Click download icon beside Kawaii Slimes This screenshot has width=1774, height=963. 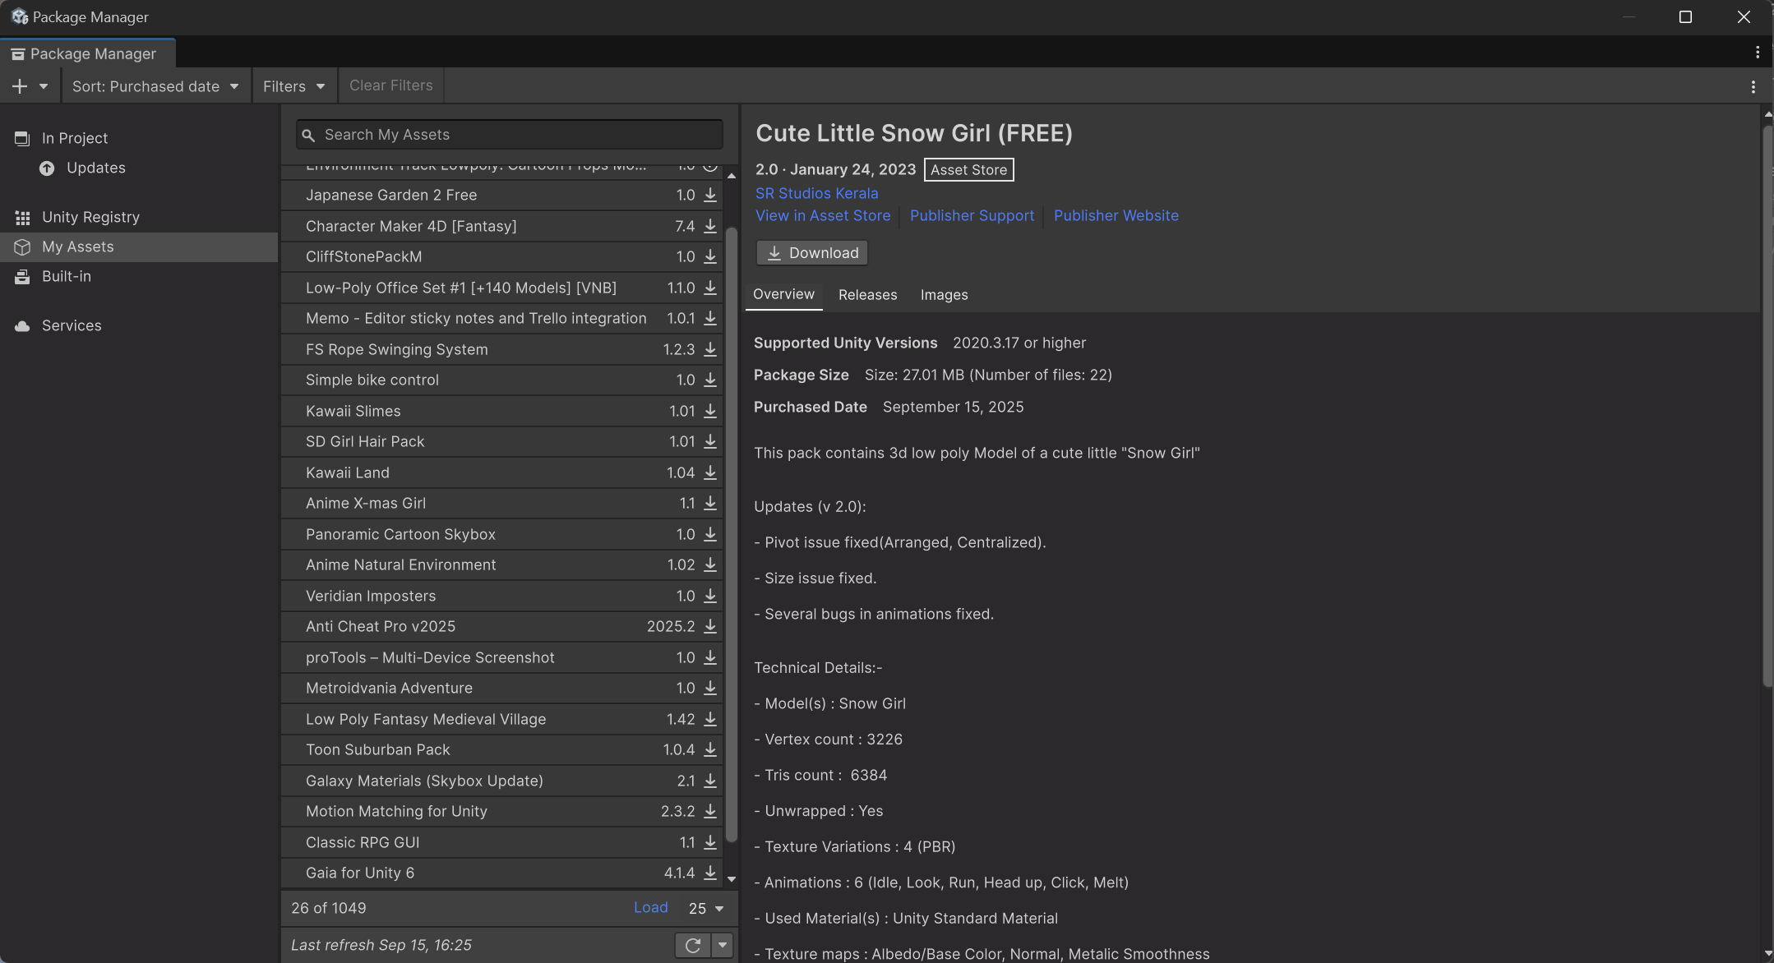[710, 411]
